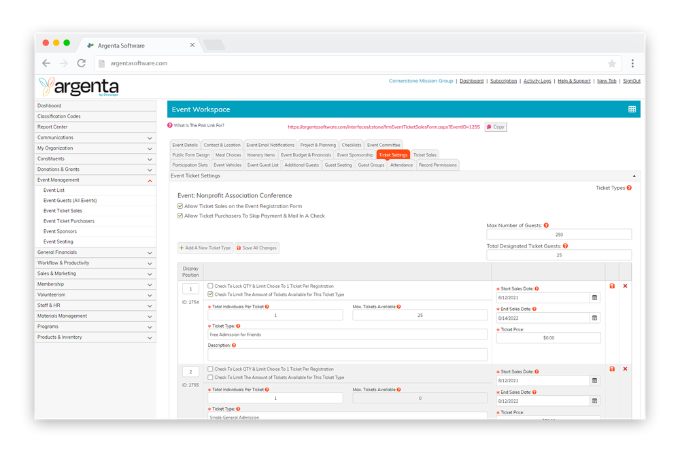680x451 pixels.
Task: Click the Ticket Type help icon for ticket 2754
Action: click(x=238, y=326)
